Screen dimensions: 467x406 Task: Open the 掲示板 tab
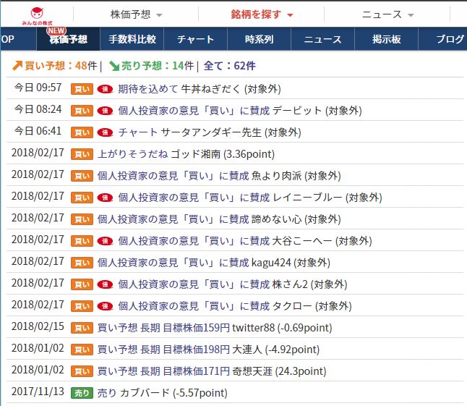pos(386,39)
